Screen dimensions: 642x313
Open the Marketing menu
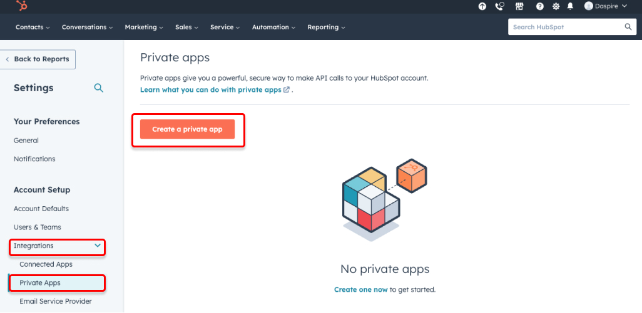click(144, 27)
